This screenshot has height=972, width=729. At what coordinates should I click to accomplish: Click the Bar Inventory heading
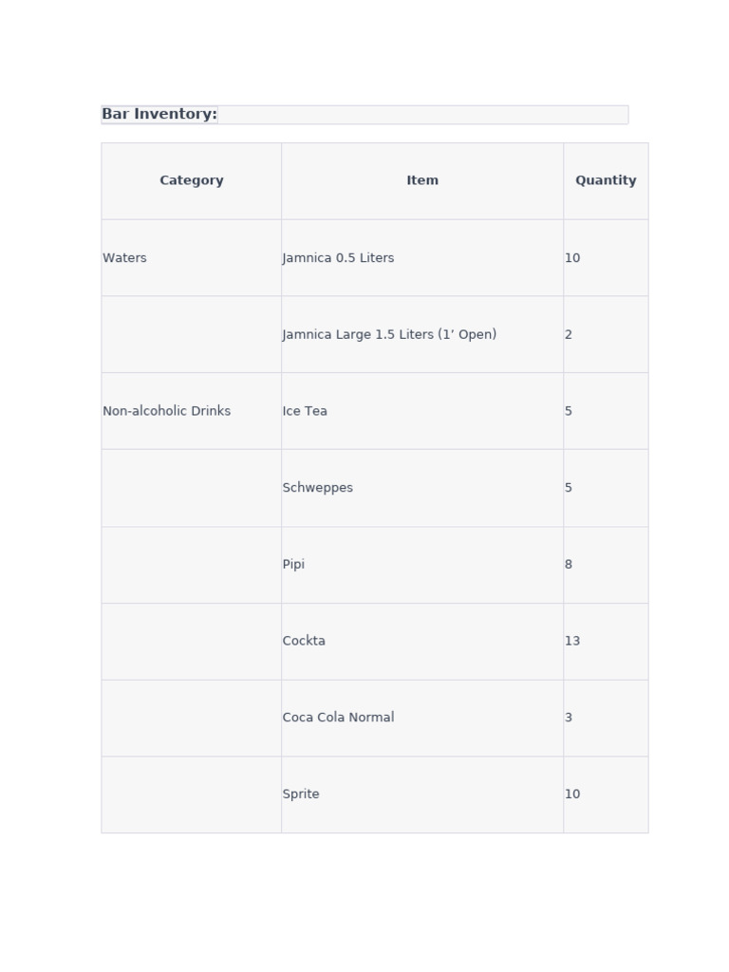(159, 114)
